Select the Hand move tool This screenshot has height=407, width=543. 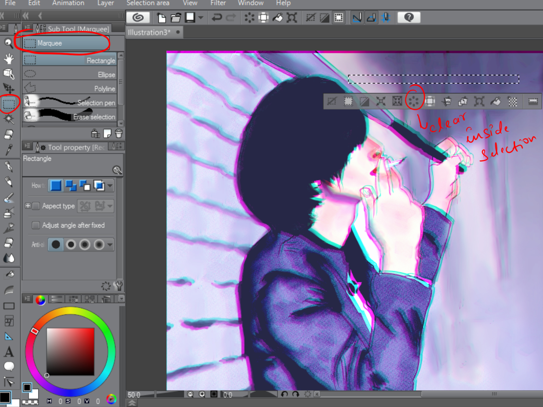point(8,59)
